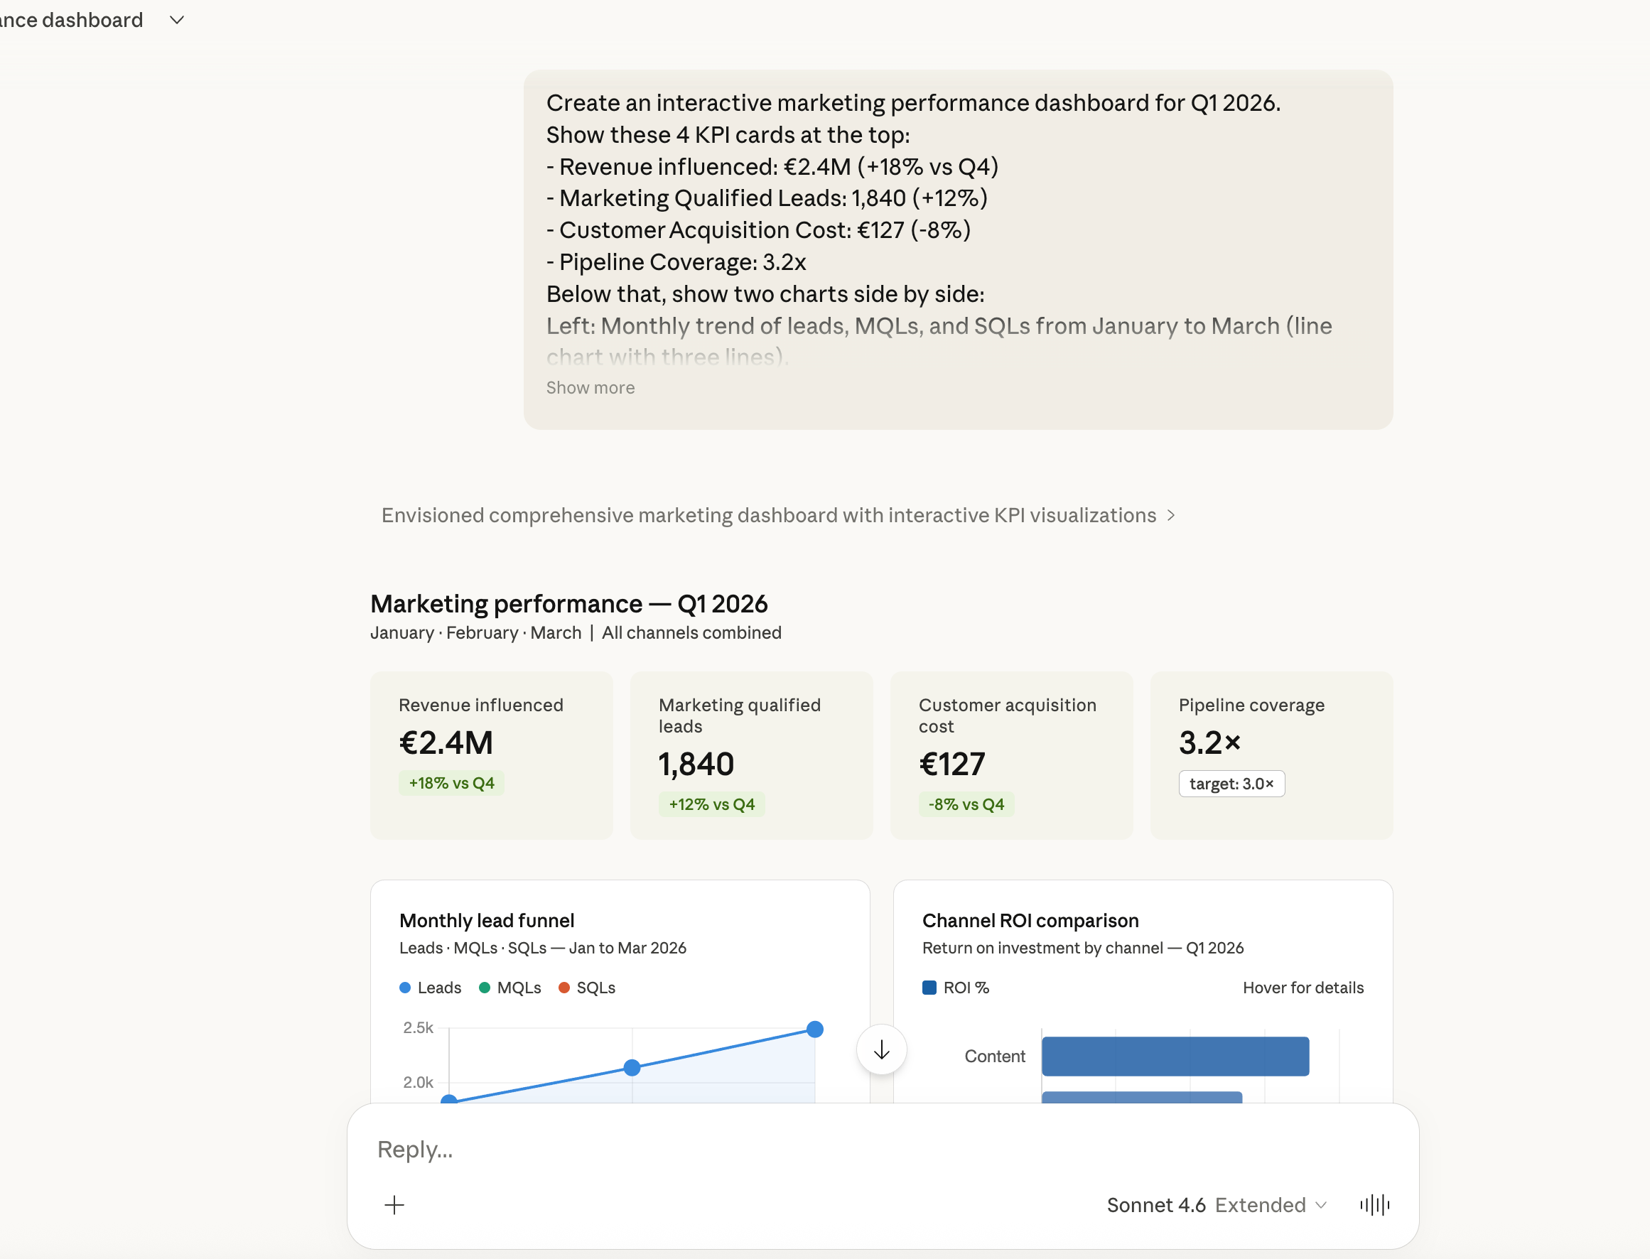Click the March data point on Leads line
The width and height of the screenshot is (1650, 1259).
pos(815,1029)
